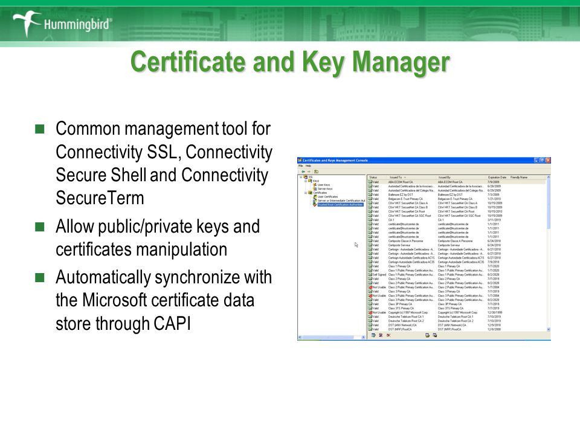580x435 pixels.
Task: Select the Class 3 Primary CA row
Action: click(x=457, y=291)
